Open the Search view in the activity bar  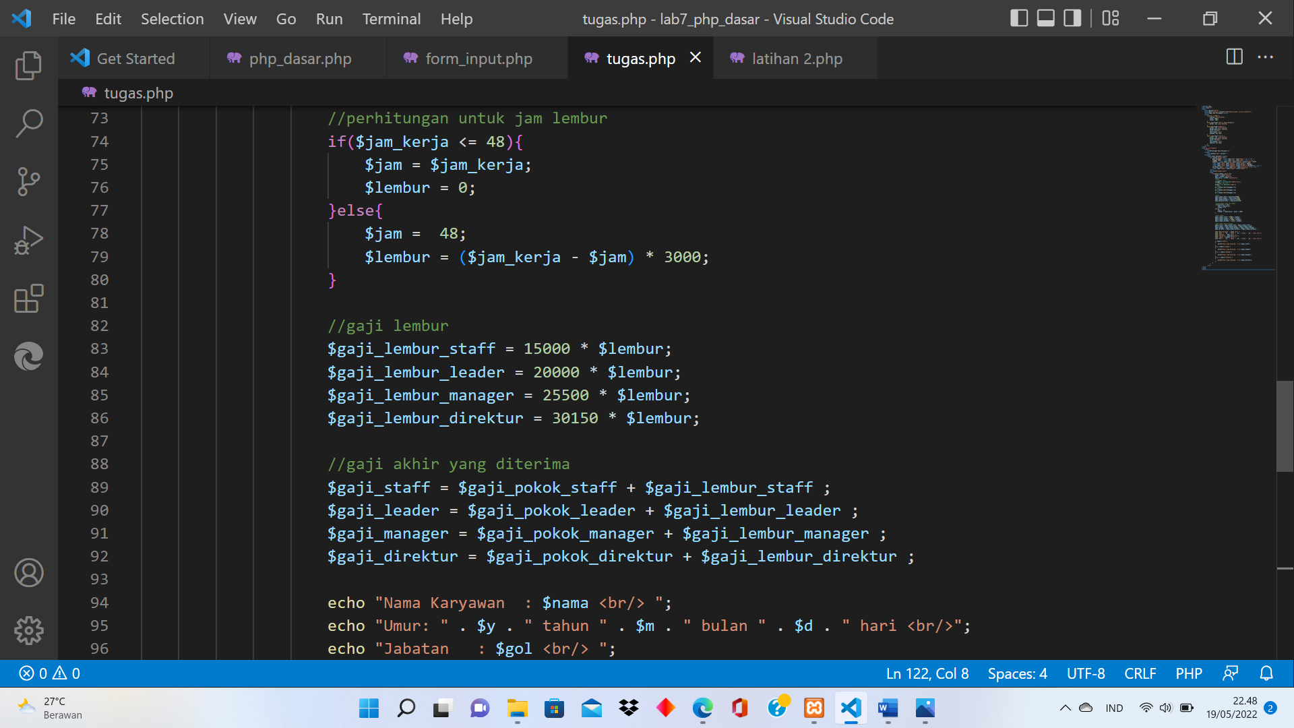pos(28,124)
